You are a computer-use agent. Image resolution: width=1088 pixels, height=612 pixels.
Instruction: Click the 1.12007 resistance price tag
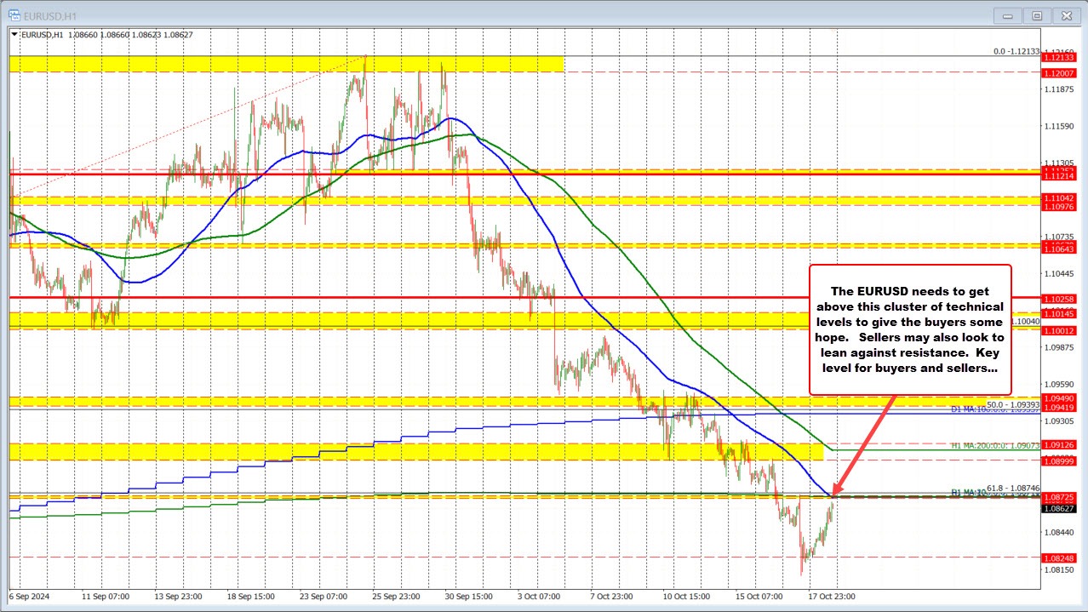tap(1058, 73)
